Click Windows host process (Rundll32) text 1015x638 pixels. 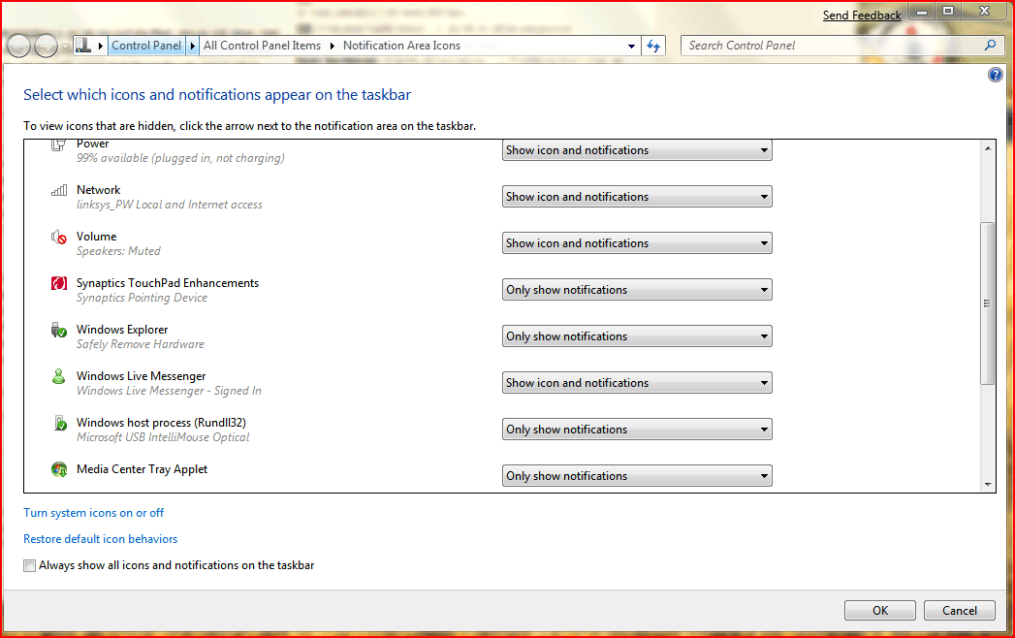click(161, 423)
